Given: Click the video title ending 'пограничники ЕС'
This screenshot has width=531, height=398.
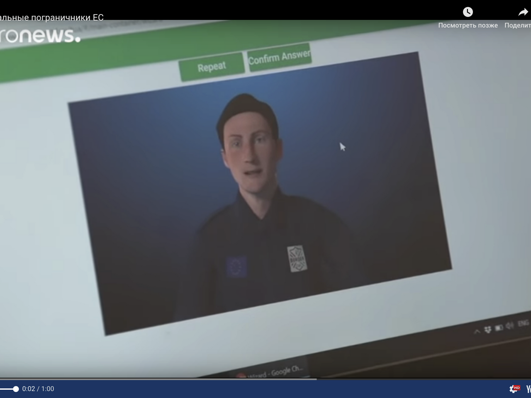Looking at the screenshot, I should [x=52, y=17].
